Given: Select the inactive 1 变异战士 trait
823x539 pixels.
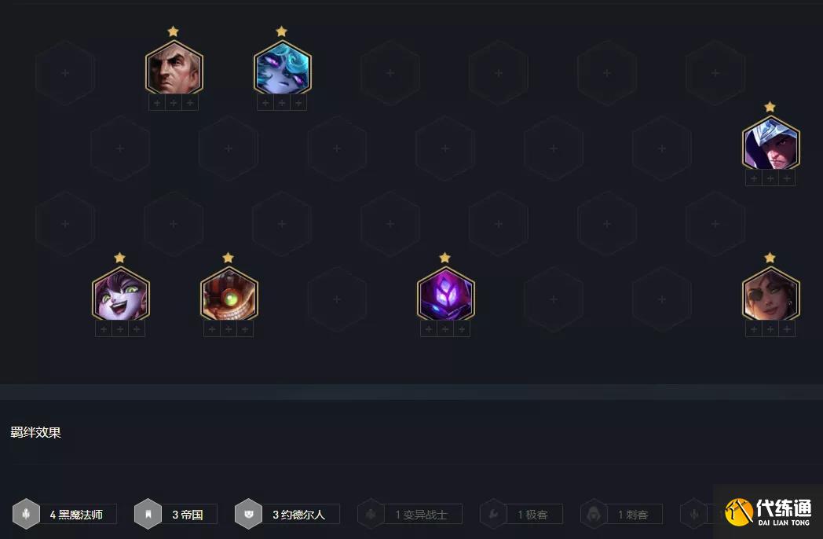Looking at the screenshot, I should 410,515.
